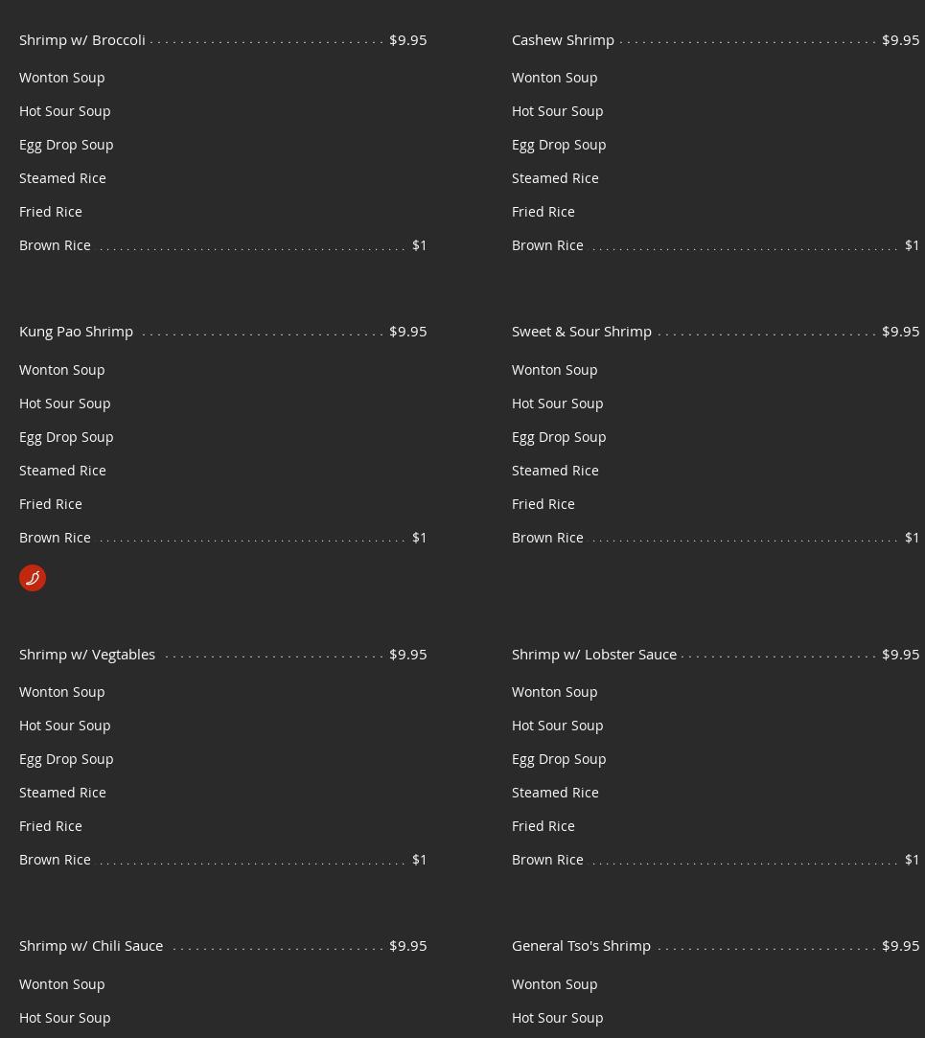Viewport: 925px width, 1038px height.
Task: Select the Shrimp w/ Broccoli dish title
Action: (82, 40)
